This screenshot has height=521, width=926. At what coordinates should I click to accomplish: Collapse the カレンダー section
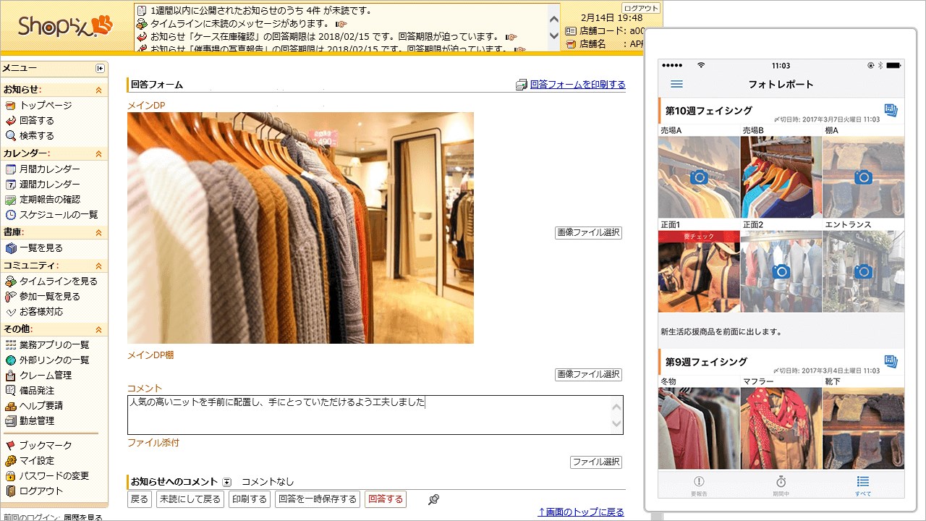tap(99, 154)
